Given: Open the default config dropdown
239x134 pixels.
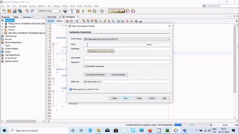Looking at the screenshot, I should [49, 11].
